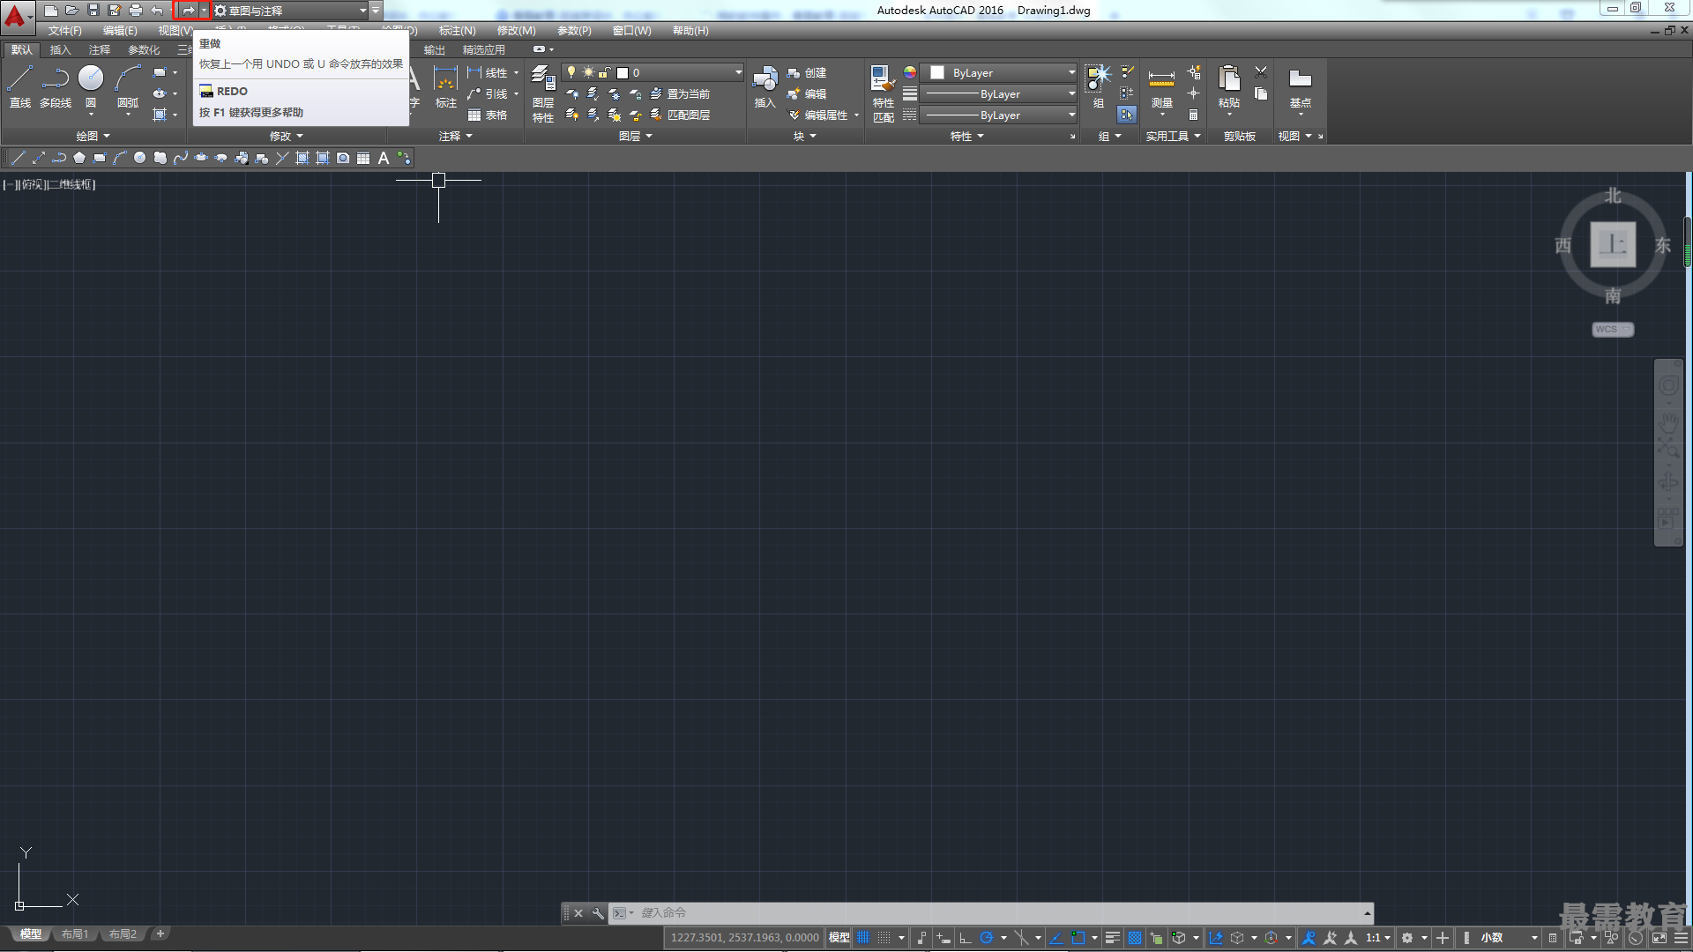Toggle object snap tracking in status bar

point(1055,938)
